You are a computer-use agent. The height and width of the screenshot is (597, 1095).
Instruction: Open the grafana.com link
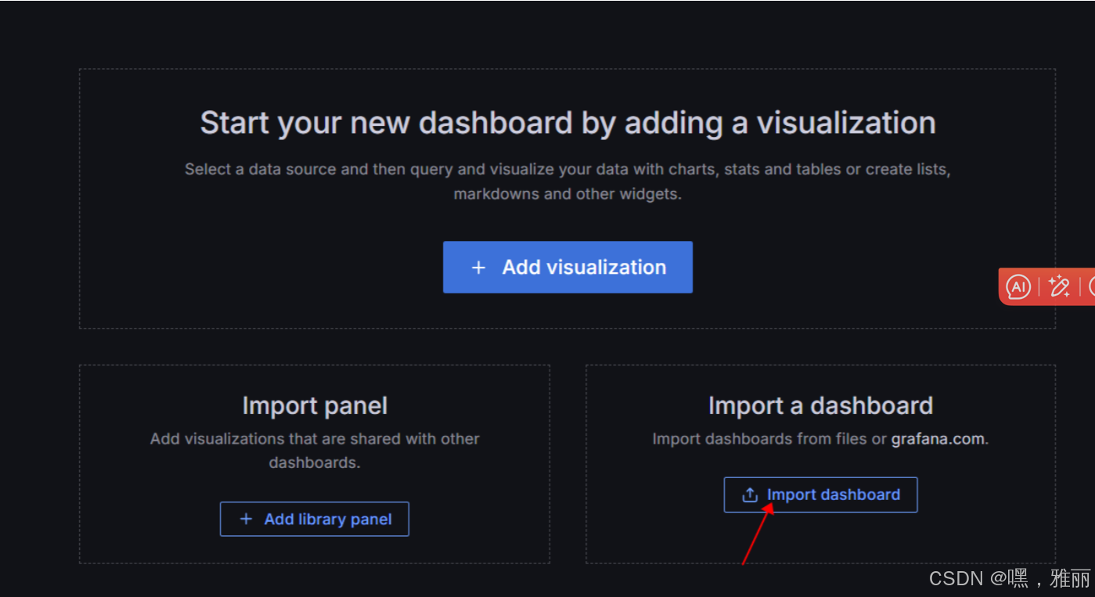(938, 439)
